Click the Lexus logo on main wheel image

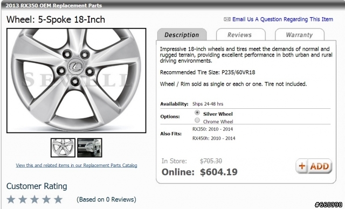click(x=75, y=67)
